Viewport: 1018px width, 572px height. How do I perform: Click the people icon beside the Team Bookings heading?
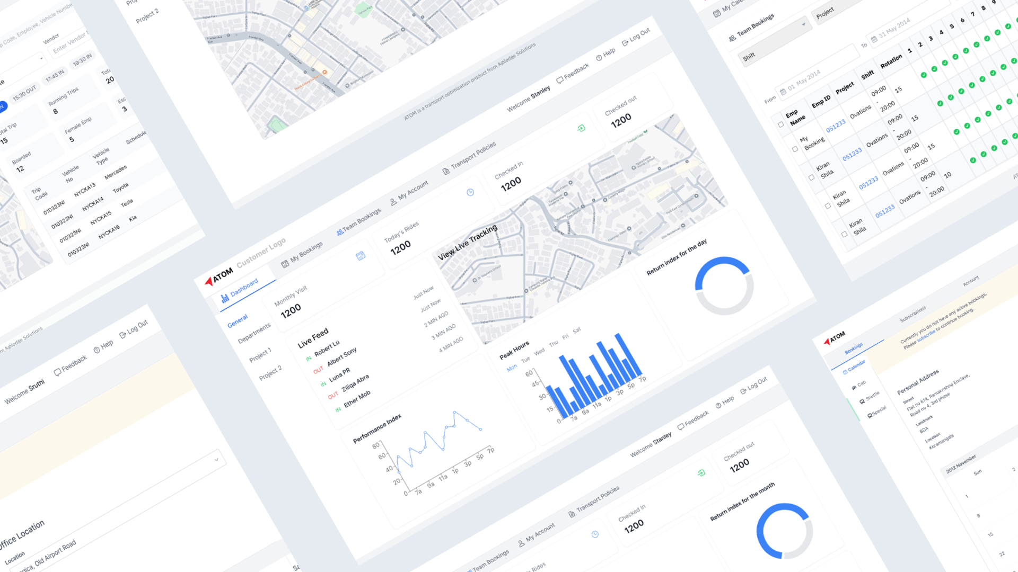(x=732, y=38)
